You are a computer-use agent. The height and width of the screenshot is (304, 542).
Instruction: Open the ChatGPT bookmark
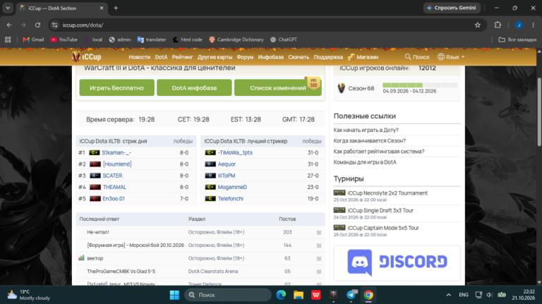(284, 39)
